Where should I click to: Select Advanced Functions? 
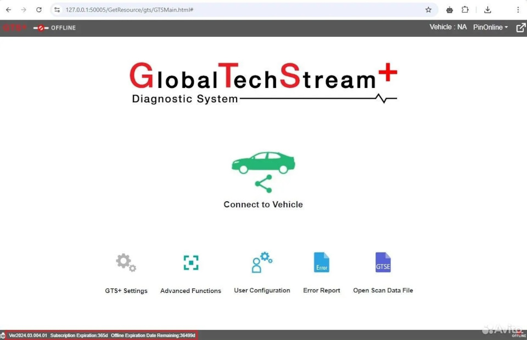[190, 269]
